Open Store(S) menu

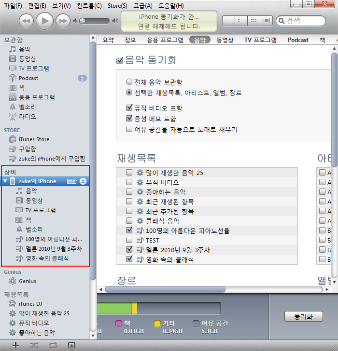point(117,6)
